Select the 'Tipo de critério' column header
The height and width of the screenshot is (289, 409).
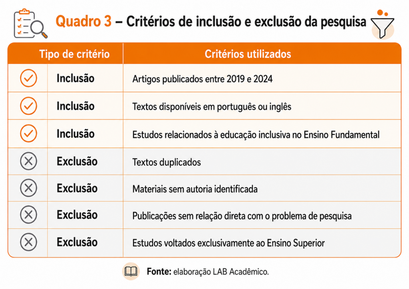(74, 54)
